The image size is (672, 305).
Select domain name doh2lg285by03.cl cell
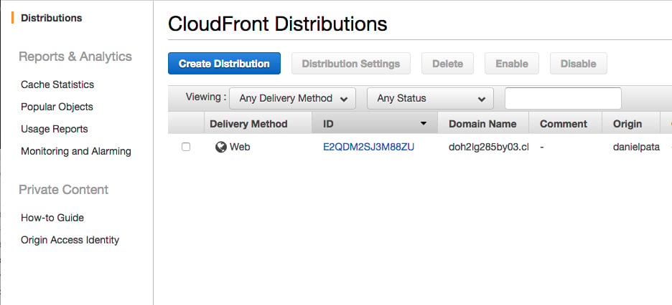(489, 147)
